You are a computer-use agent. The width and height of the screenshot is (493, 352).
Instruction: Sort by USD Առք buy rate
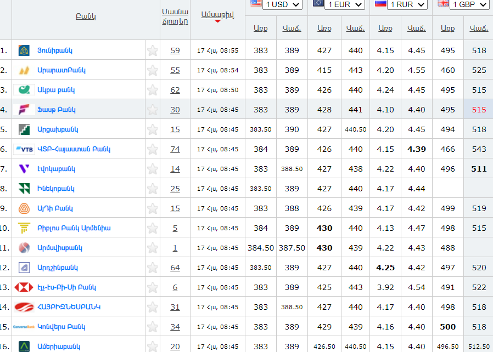click(261, 29)
